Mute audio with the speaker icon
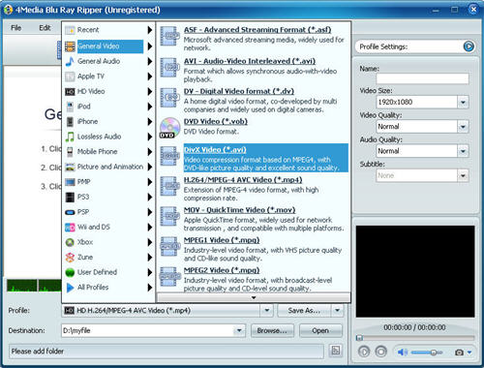 (x=403, y=352)
